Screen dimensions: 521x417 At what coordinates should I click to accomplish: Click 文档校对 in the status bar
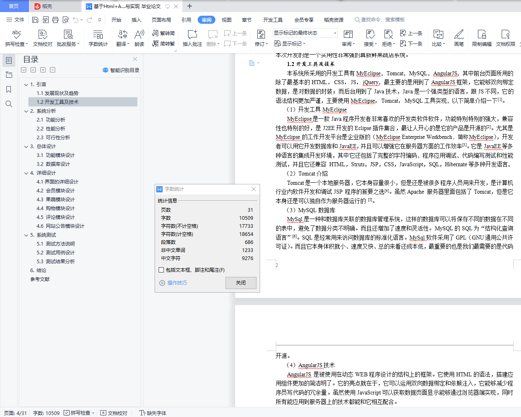(x=114, y=413)
